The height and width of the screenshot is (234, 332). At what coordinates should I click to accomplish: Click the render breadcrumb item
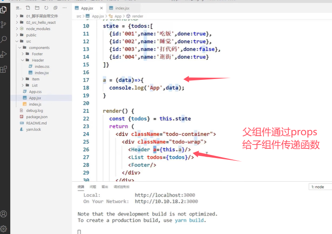pyautogui.click(x=137, y=16)
